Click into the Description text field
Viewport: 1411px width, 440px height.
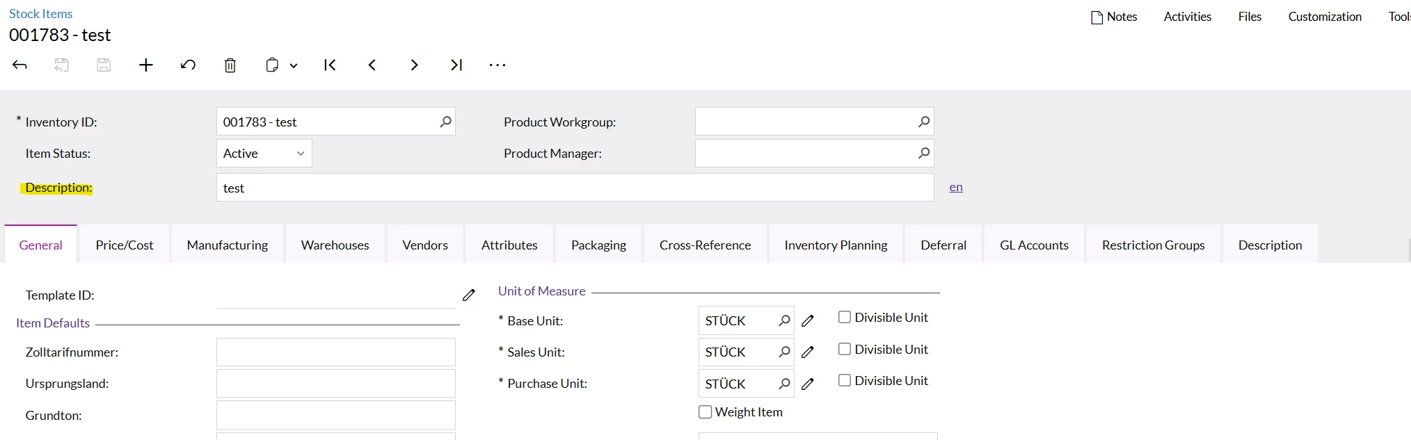click(575, 188)
